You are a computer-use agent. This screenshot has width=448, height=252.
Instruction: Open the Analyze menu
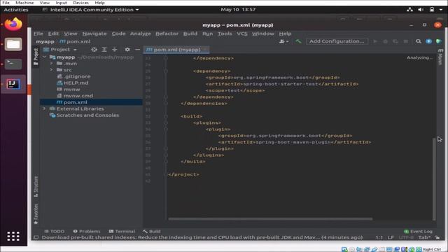(x=140, y=34)
